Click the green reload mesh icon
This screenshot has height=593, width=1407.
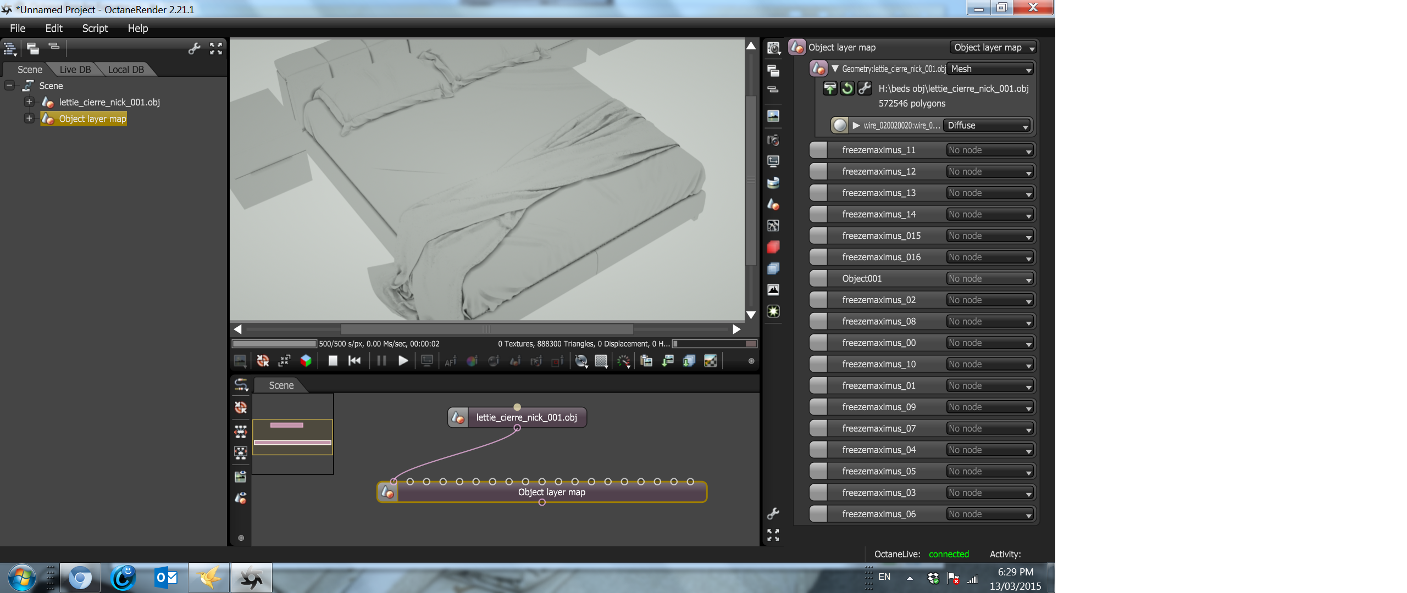coord(847,88)
